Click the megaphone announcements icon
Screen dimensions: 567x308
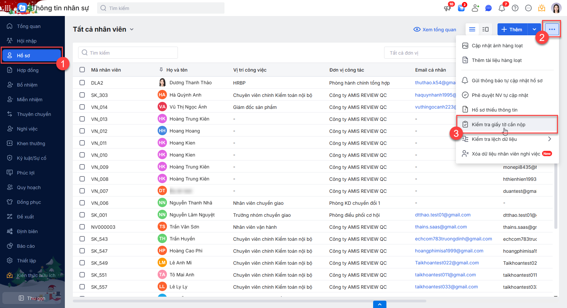448,8
